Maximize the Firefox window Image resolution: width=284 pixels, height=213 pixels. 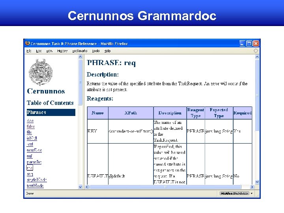[249, 43]
